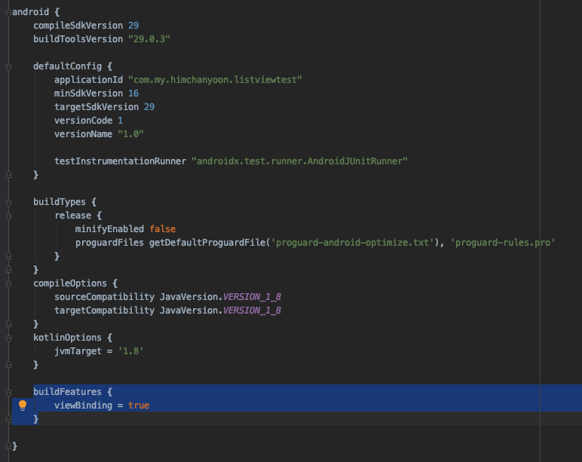Screen dimensions: 582x462
Task: Click the release keyword
Action: 72,216
